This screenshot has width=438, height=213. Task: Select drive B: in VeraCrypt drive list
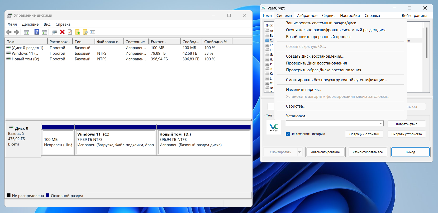(x=269, y=36)
